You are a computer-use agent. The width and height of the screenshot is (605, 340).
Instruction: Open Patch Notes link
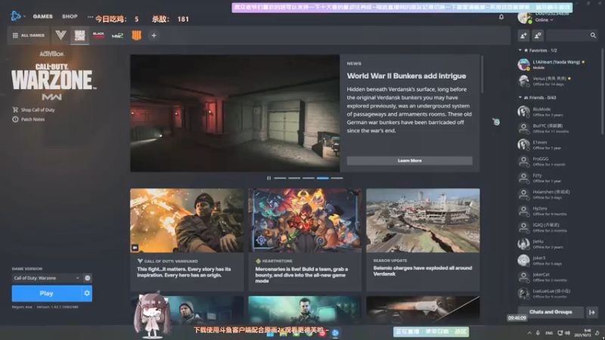tap(29, 119)
